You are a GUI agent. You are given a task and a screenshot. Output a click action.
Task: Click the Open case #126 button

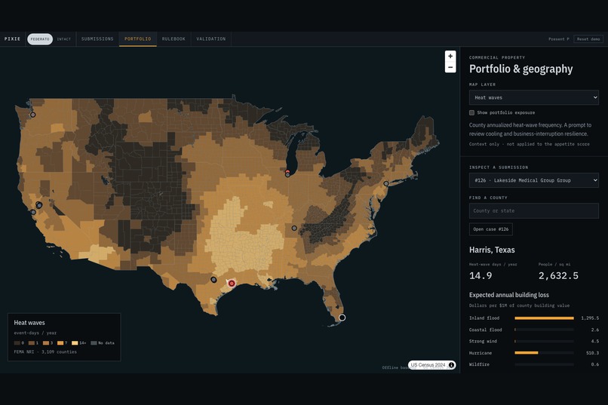[490, 229]
